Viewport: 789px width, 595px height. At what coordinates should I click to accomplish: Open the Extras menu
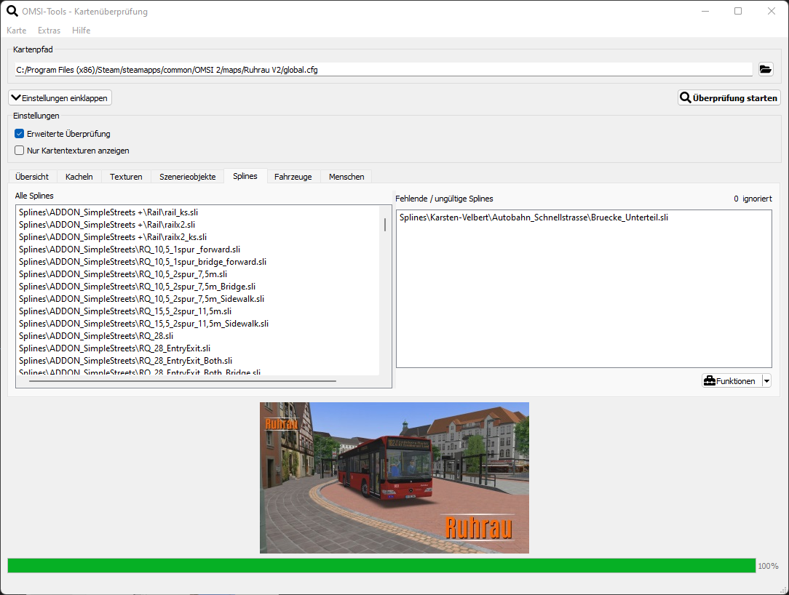49,31
